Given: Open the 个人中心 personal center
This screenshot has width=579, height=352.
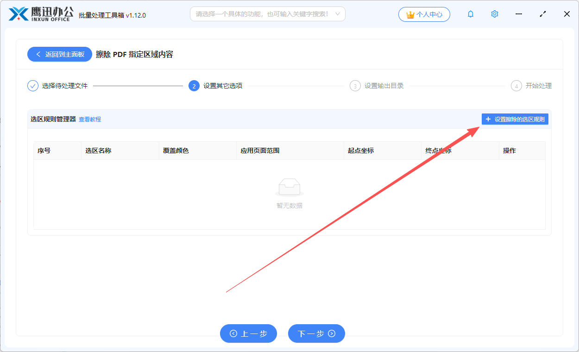Looking at the screenshot, I should pos(424,14).
